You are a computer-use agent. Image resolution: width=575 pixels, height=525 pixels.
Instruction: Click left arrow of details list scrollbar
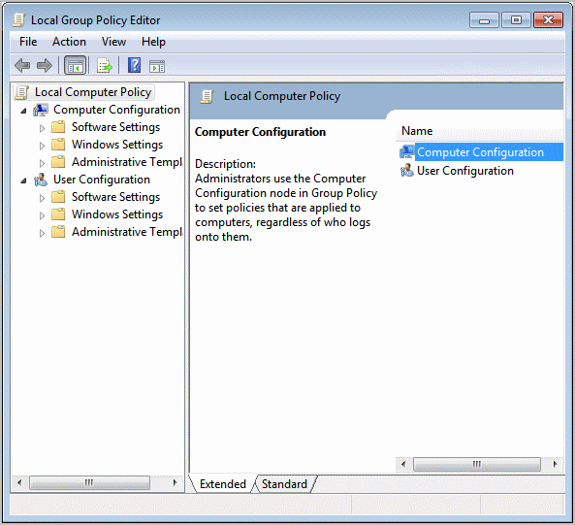[x=403, y=464]
